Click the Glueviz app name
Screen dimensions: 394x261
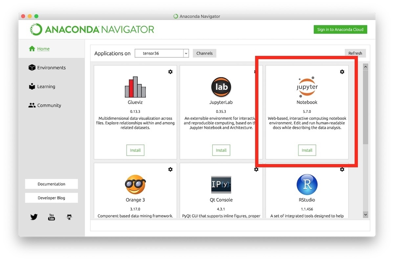pos(135,102)
